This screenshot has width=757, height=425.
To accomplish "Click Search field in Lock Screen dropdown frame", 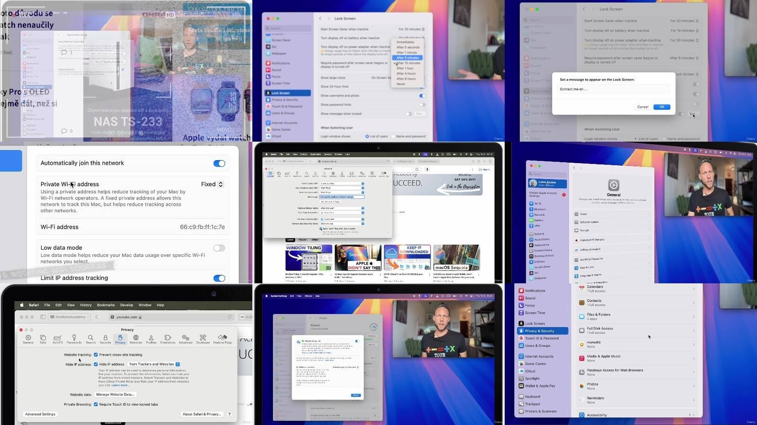I will [287, 28].
